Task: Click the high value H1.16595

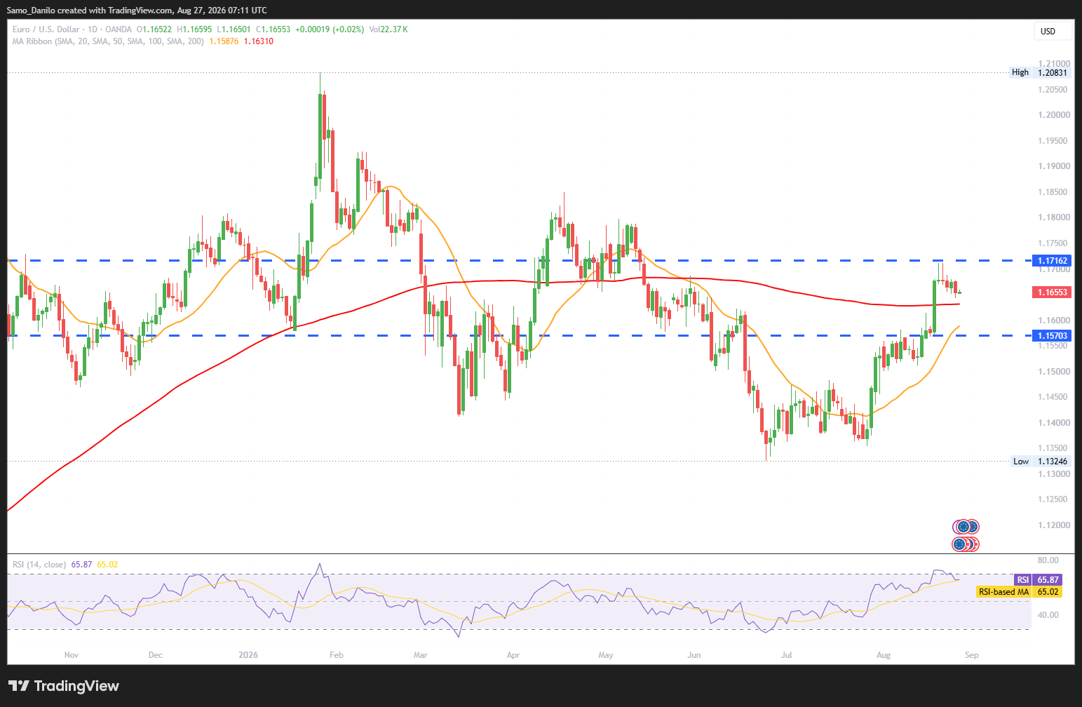Action: point(194,29)
